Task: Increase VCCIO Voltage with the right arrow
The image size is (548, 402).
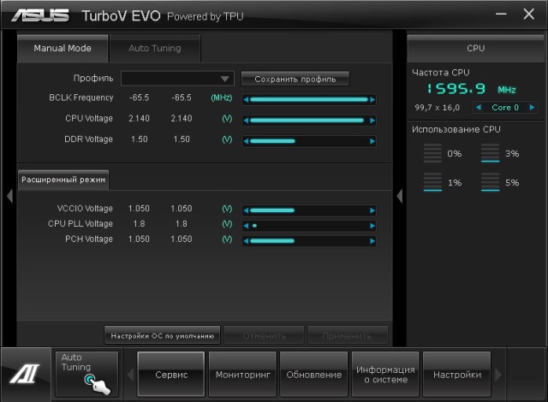Action: pos(372,210)
